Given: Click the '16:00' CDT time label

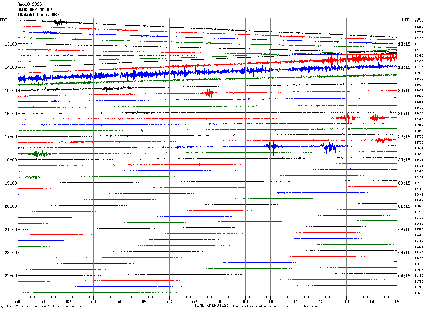Looking at the screenshot, I should [x=11, y=114].
